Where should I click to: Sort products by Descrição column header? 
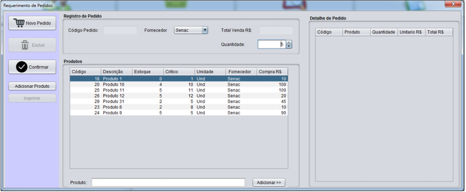(x=116, y=72)
